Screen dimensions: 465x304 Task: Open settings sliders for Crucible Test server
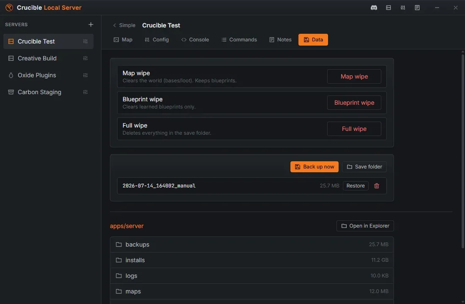(85, 41)
